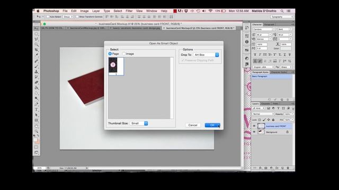
Task: Open the Fill dropdown arrow
Action: (292, 120)
